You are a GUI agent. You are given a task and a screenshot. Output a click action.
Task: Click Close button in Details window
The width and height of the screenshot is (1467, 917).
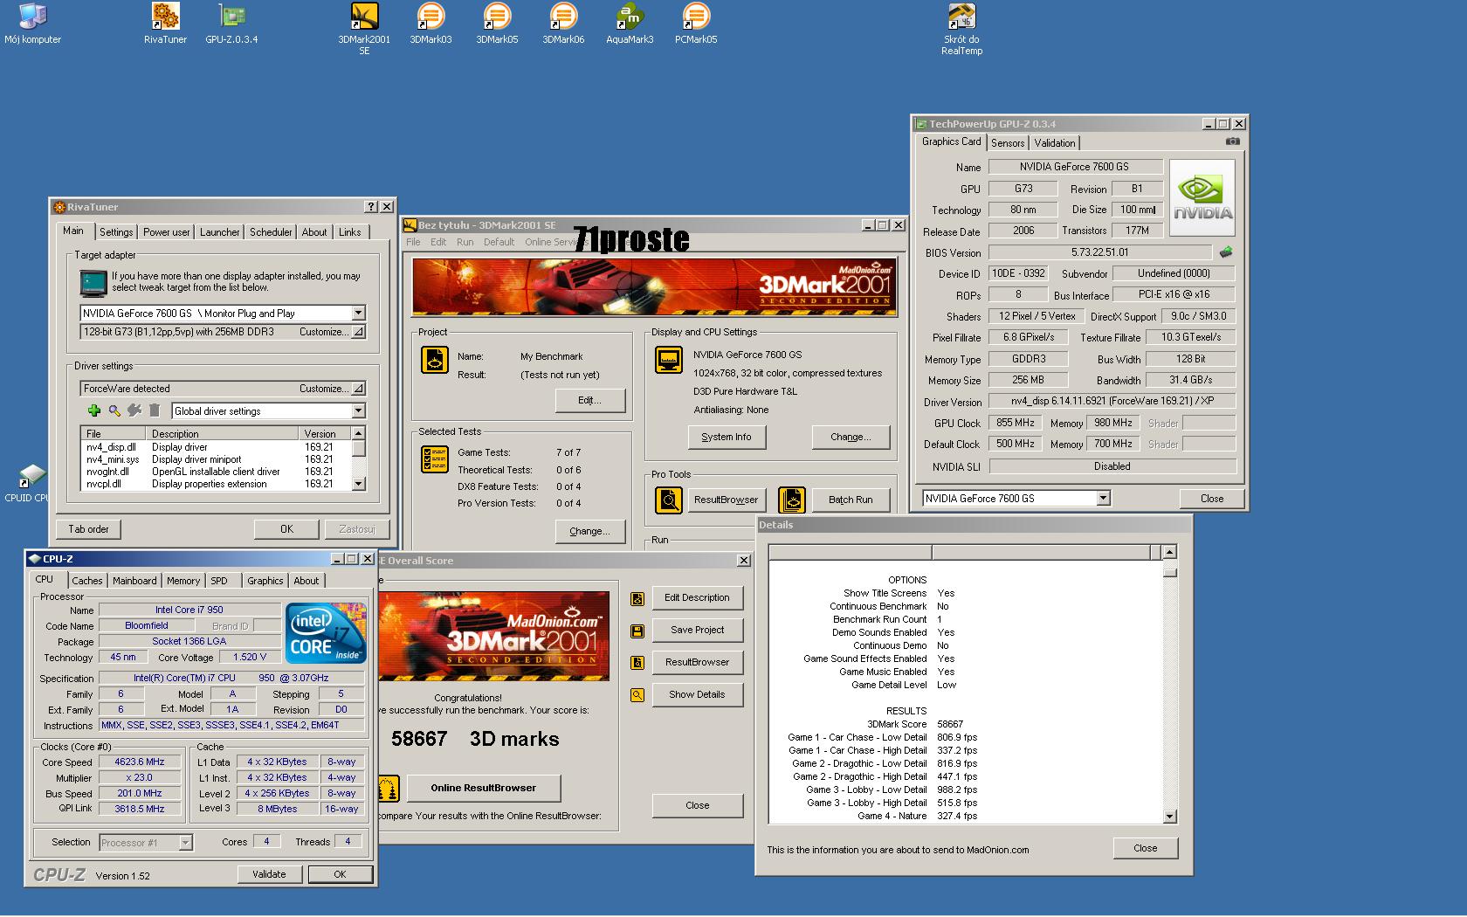tap(1146, 848)
